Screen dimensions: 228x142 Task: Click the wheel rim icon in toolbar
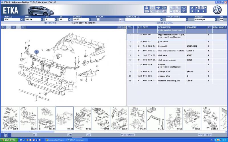[164, 11]
